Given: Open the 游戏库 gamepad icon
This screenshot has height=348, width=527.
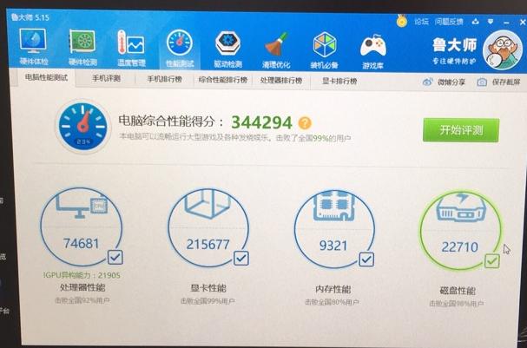Looking at the screenshot, I should click(372, 51).
